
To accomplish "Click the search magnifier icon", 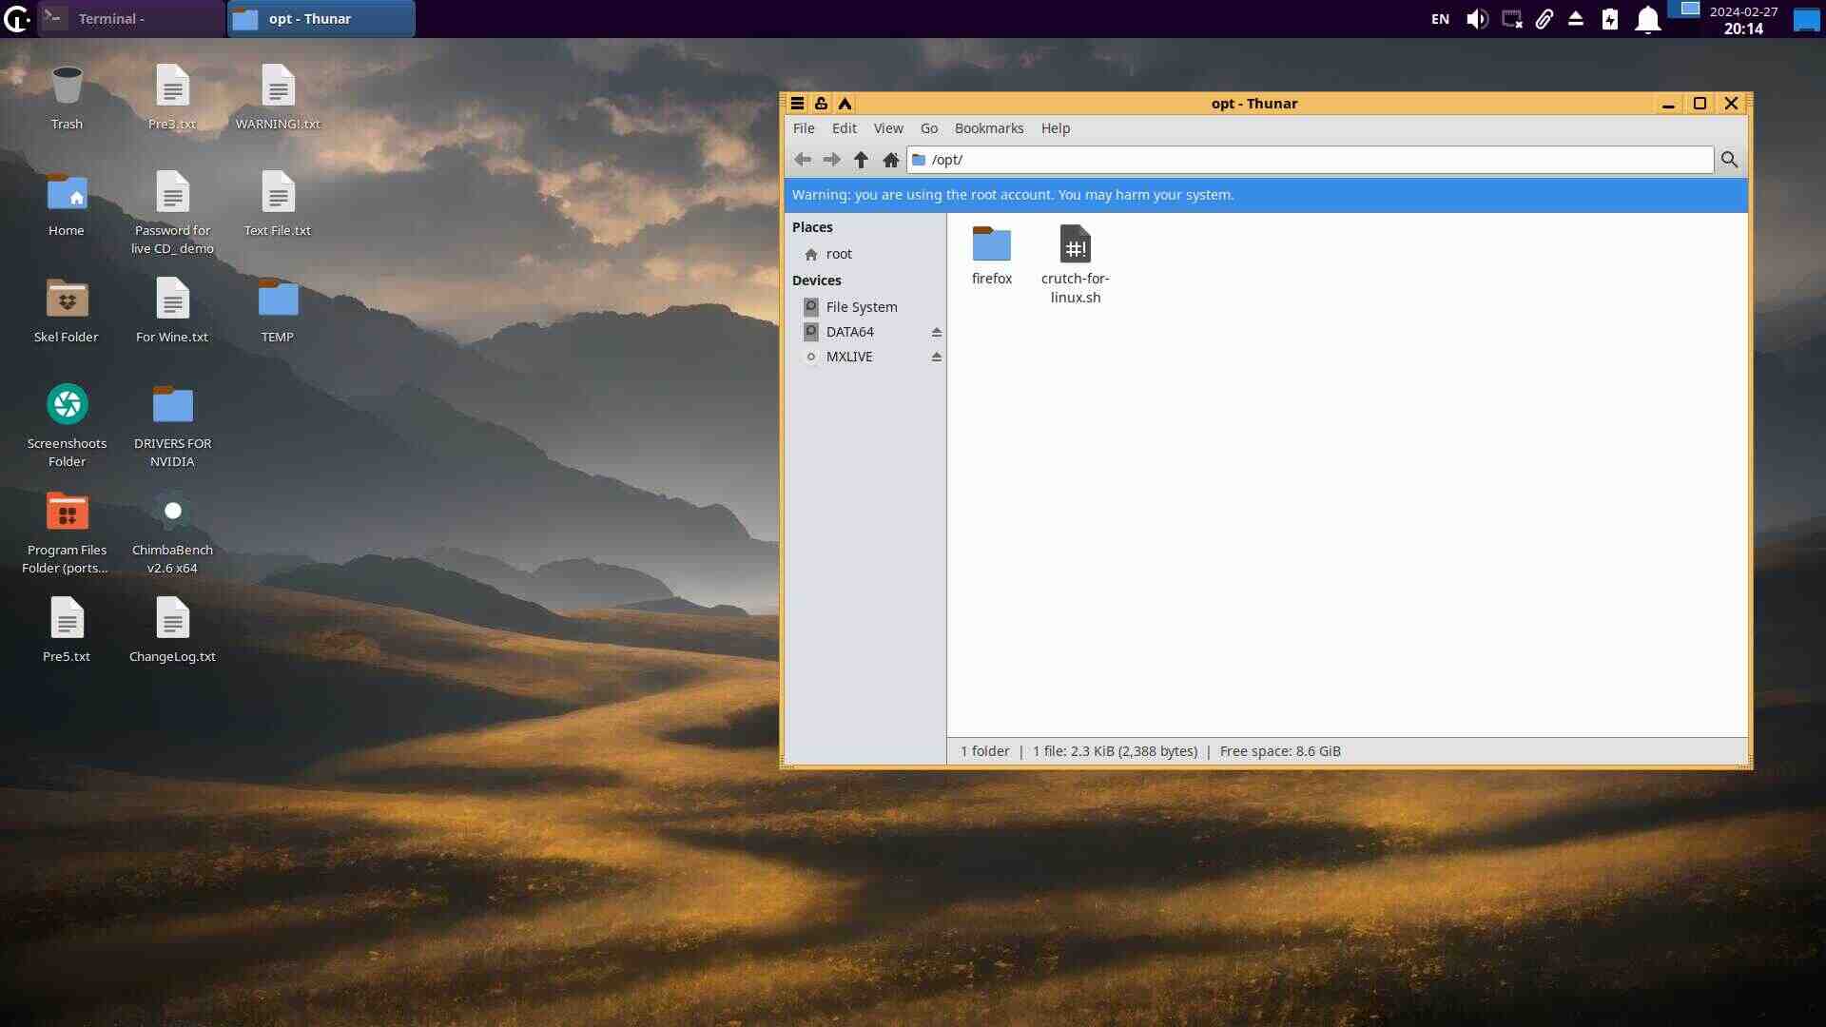I will 1729,160.
